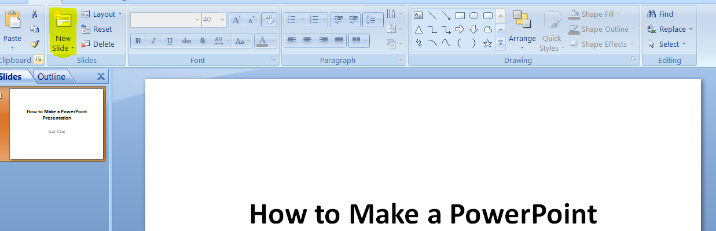Toggle Italic formatting
This screenshot has height=231, width=716.
pyautogui.click(x=153, y=41)
